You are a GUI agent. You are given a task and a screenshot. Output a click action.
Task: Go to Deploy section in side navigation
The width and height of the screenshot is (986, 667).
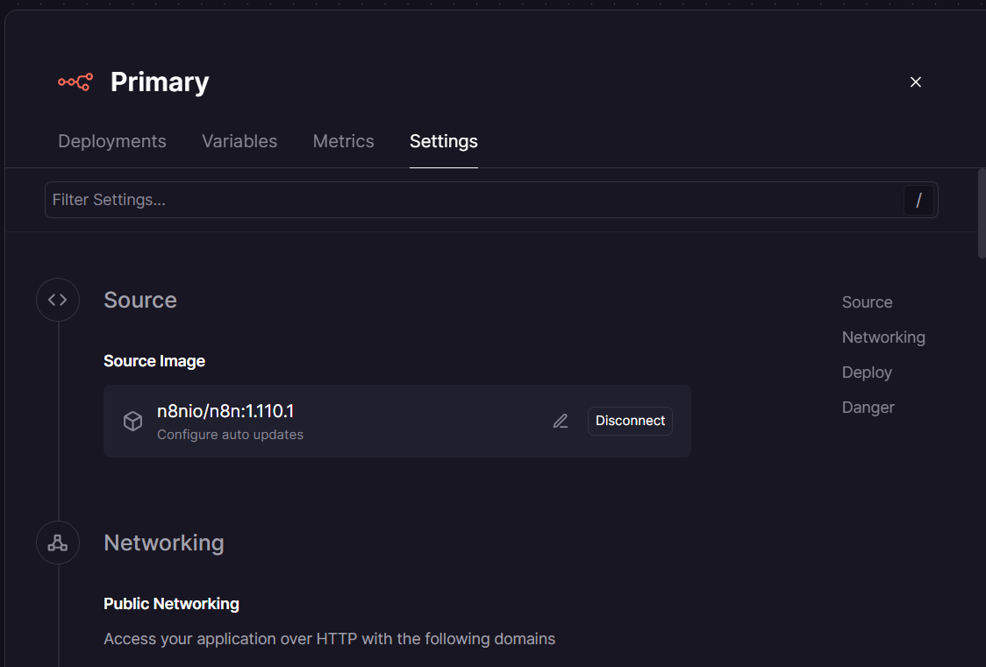point(867,373)
